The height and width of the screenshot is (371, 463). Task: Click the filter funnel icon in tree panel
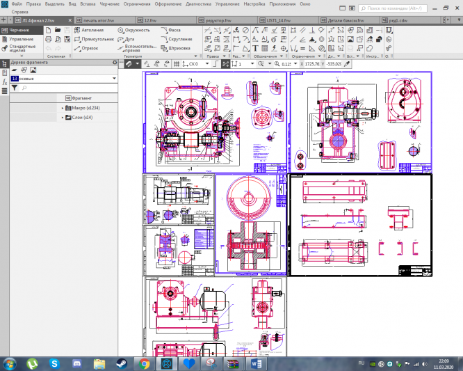click(14, 88)
